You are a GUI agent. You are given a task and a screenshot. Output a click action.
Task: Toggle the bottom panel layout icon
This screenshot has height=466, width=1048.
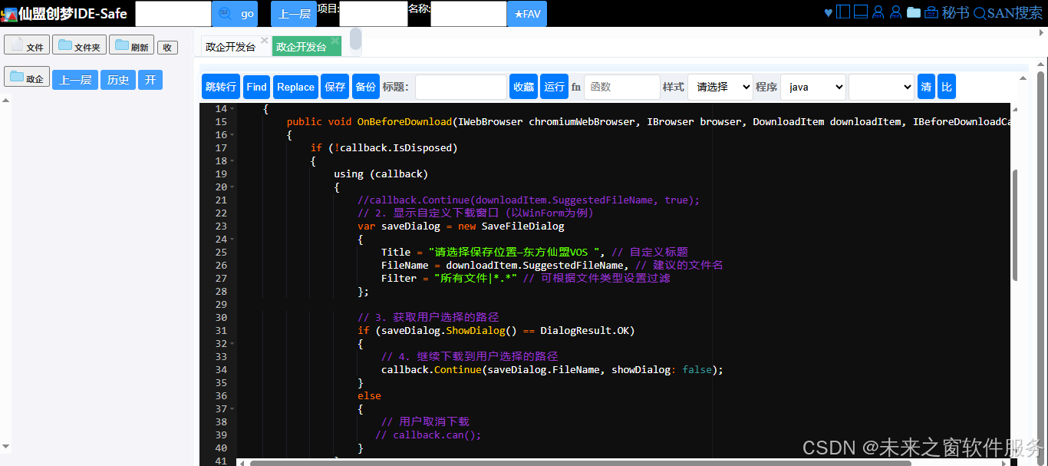point(861,12)
